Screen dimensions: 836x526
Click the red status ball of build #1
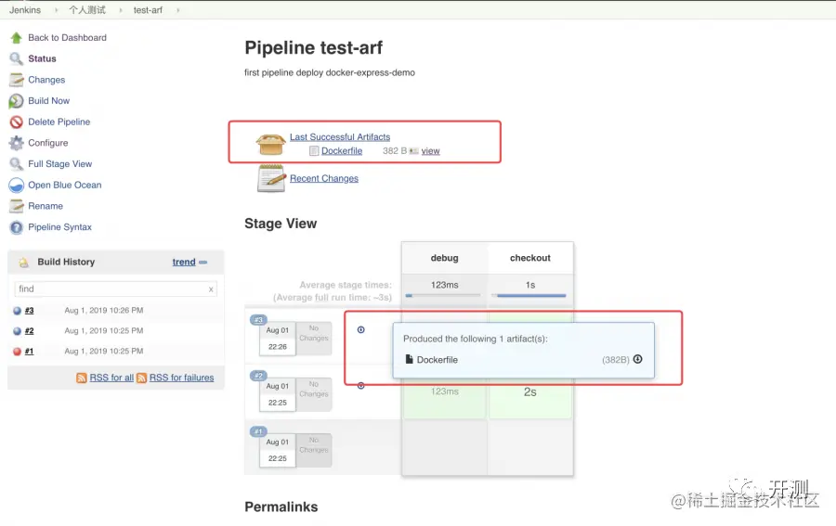pos(17,352)
